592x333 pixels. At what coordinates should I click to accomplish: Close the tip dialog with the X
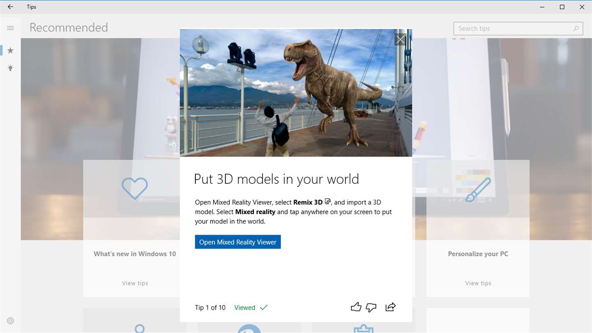point(400,39)
